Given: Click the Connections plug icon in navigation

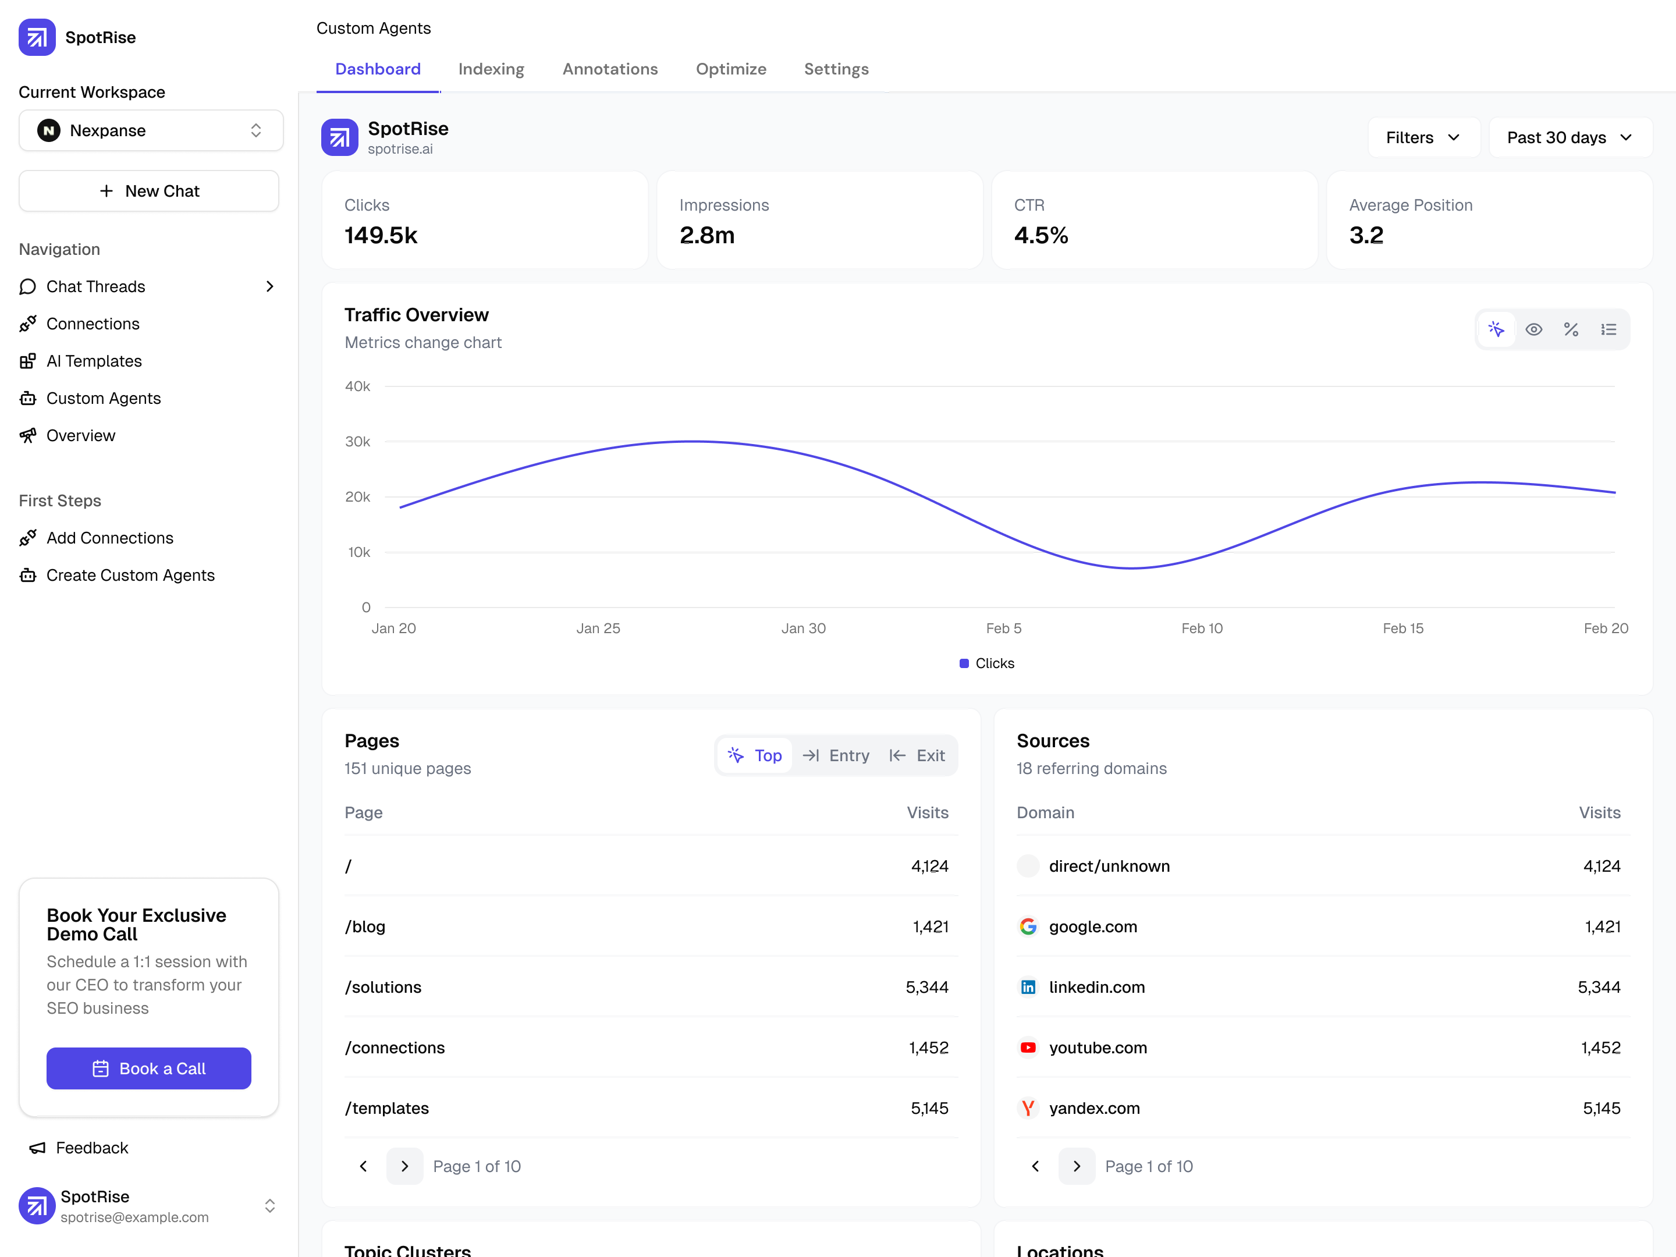Looking at the screenshot, I should click(28, 324).
